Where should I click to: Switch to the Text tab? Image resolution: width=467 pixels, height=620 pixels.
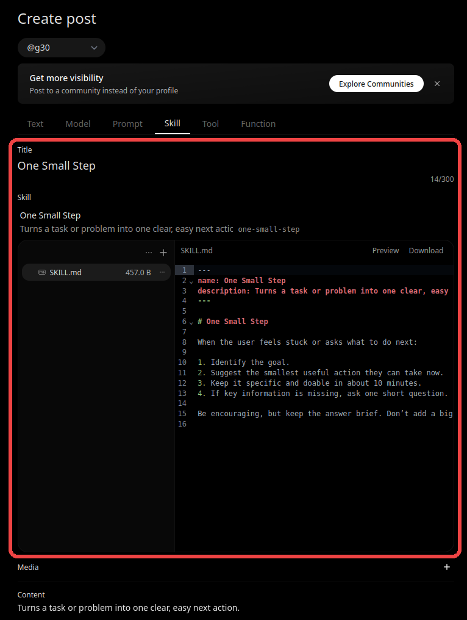pyautogui.click(x=35, y=124)
